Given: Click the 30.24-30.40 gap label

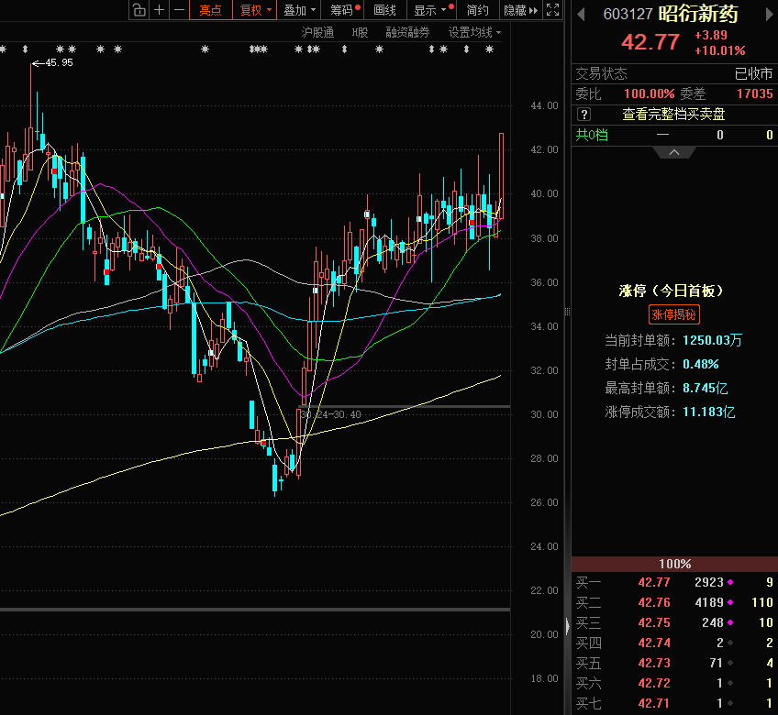Looking at the screenshot, I should [x=331, y=414].
